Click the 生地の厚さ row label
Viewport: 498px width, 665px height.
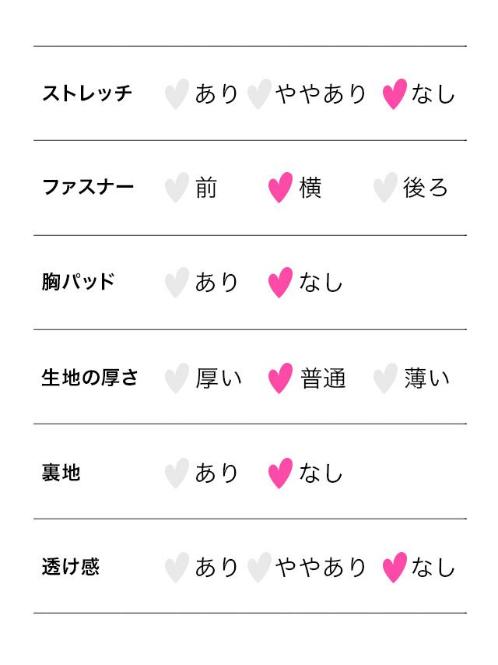tap(89, 378)
